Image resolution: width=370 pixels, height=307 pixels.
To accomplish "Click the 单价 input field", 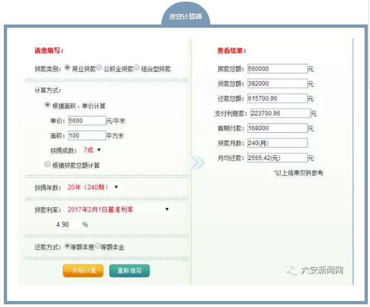I will 87,120.
